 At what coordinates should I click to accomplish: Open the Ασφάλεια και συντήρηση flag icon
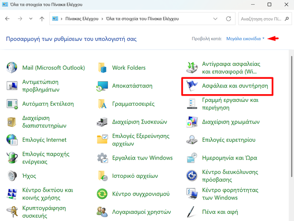click(x=192, y=86)
